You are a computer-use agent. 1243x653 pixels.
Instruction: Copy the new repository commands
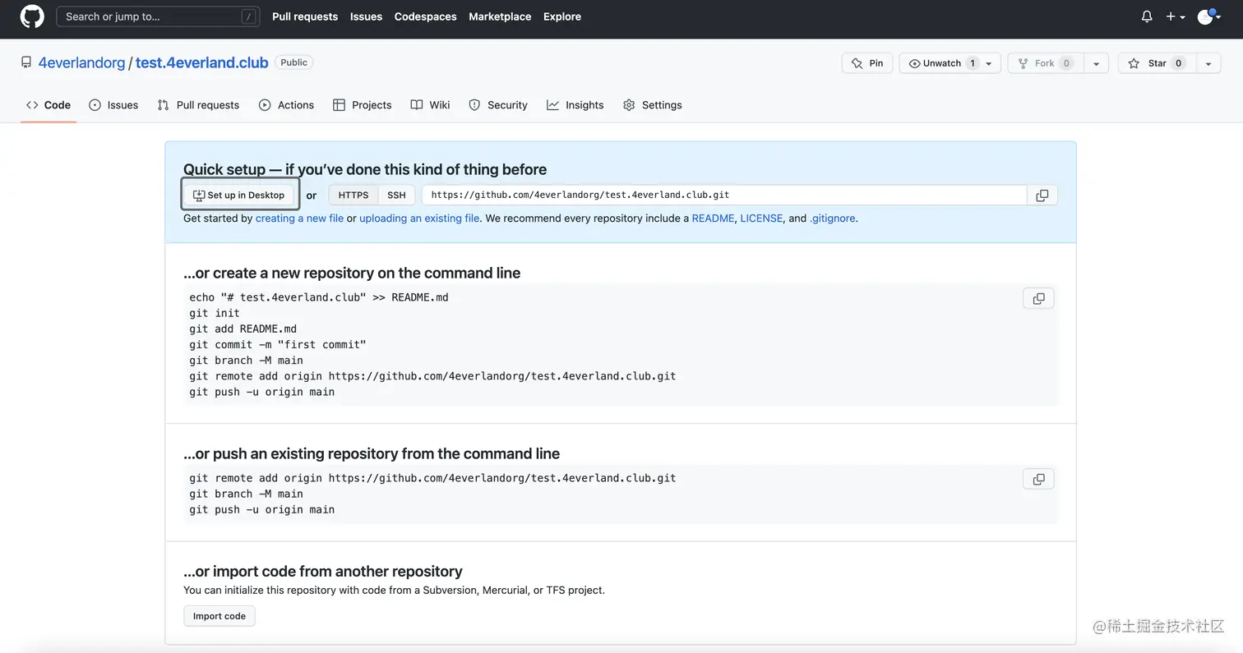[x=1038, y=298]
